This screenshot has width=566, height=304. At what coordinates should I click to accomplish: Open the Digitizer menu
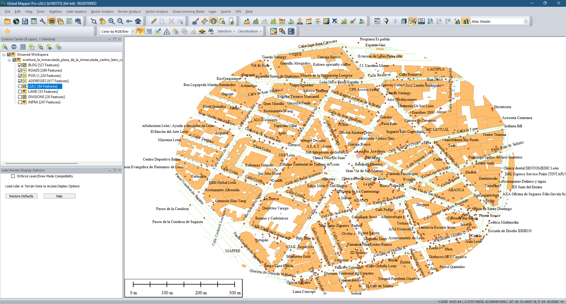point(55,11)
